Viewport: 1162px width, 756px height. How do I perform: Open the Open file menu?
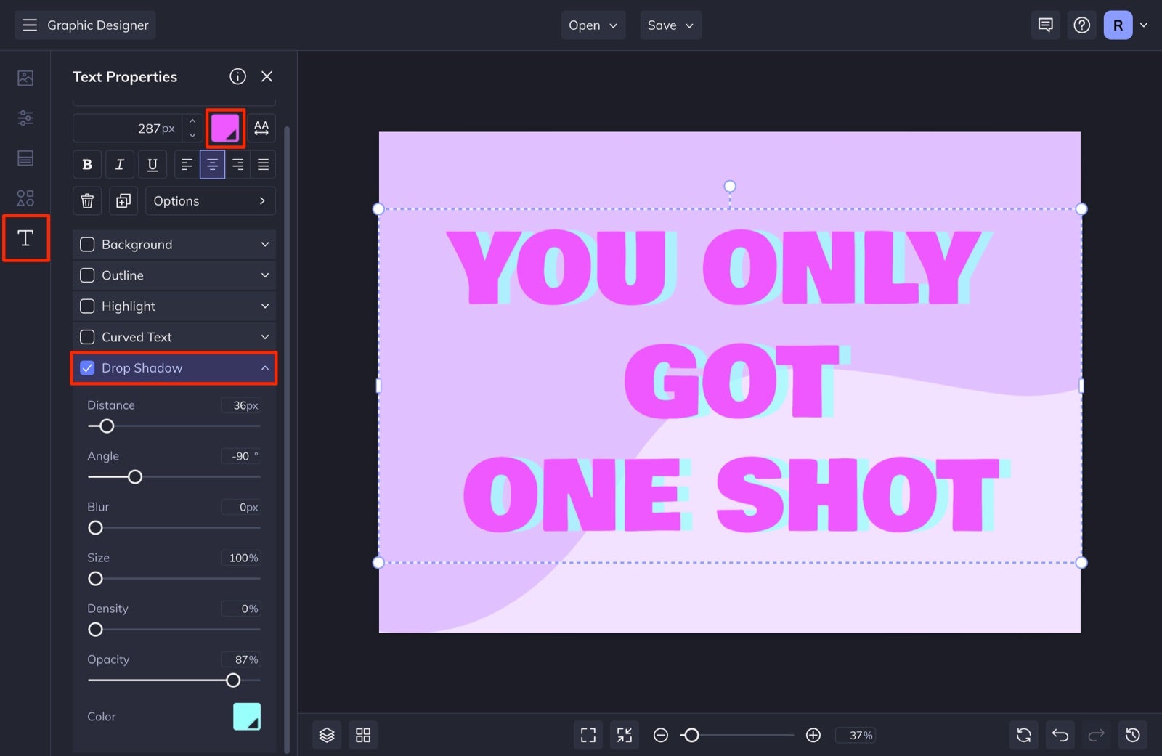[x=593, y=25]
